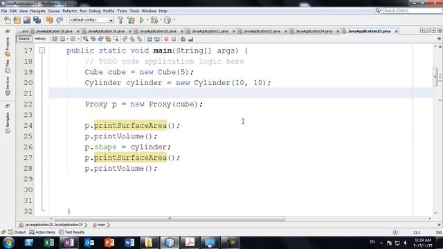Click the Profile Project icon
443x249 pixels.
tap(168, 20)
